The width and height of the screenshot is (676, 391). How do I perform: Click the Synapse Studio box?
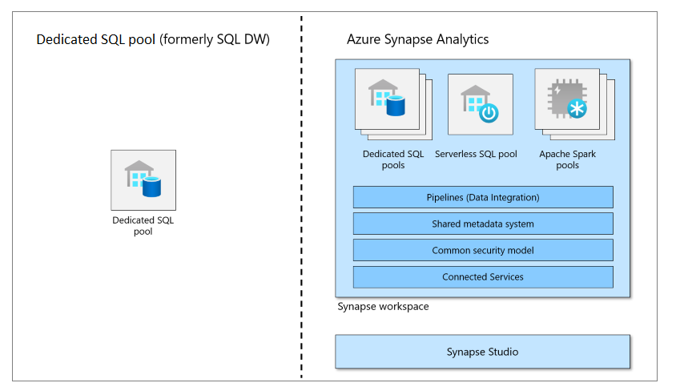click(482, 352)
